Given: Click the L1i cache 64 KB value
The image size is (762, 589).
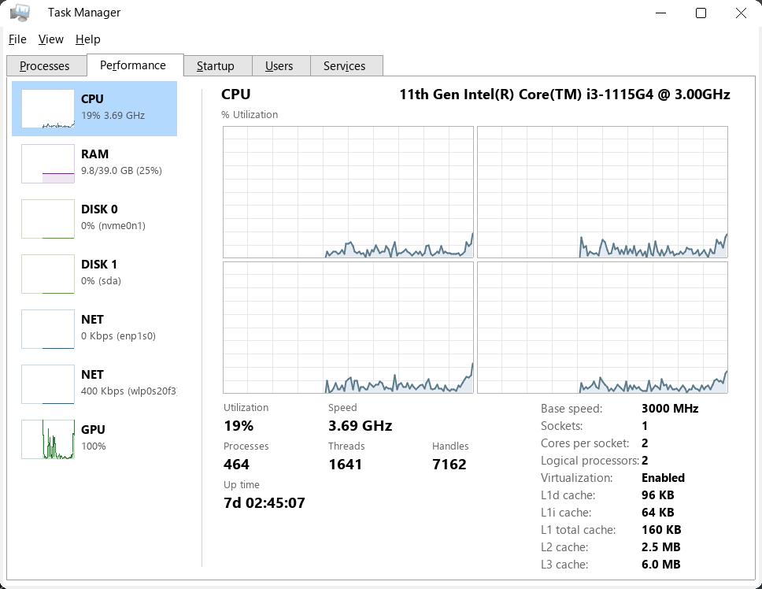Looking at the screenshot, I should tap(657, 512).
